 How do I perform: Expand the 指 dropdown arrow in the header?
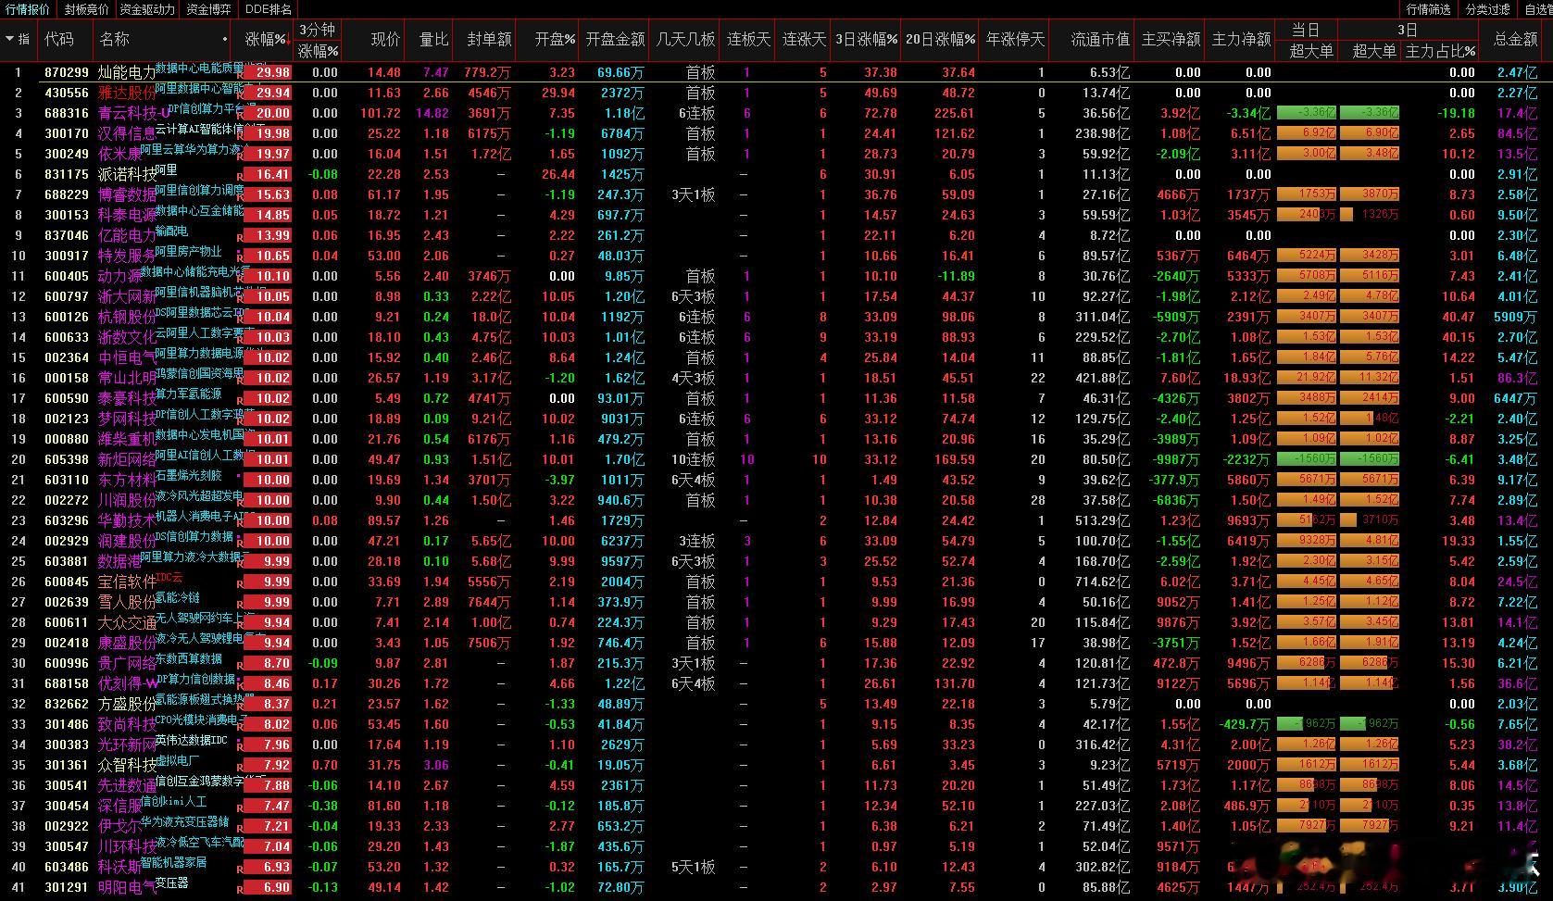click(x=10, y=39)
